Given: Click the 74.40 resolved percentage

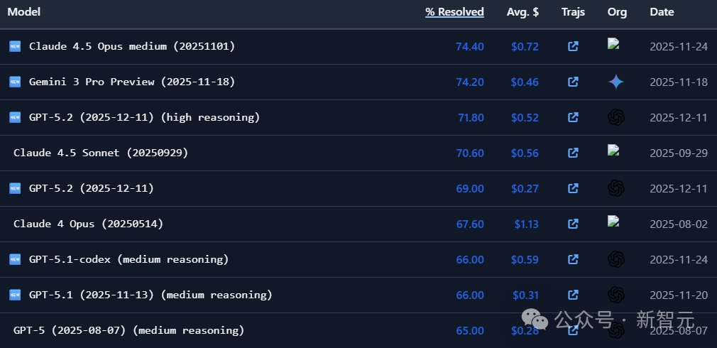Looking at the screenshot, I should (470, 47).
